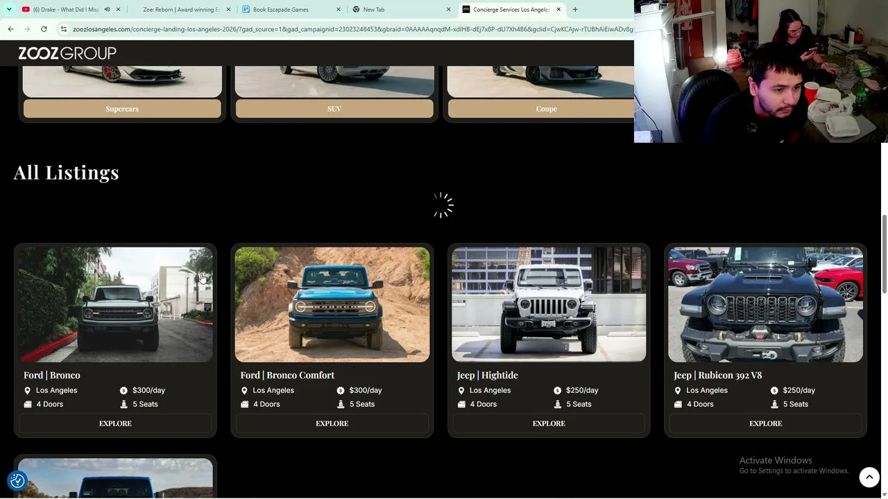Click $250/day price on Jeep Hightide
The height and width of the screenshot is (499, 888).
(x=582, y=390)
